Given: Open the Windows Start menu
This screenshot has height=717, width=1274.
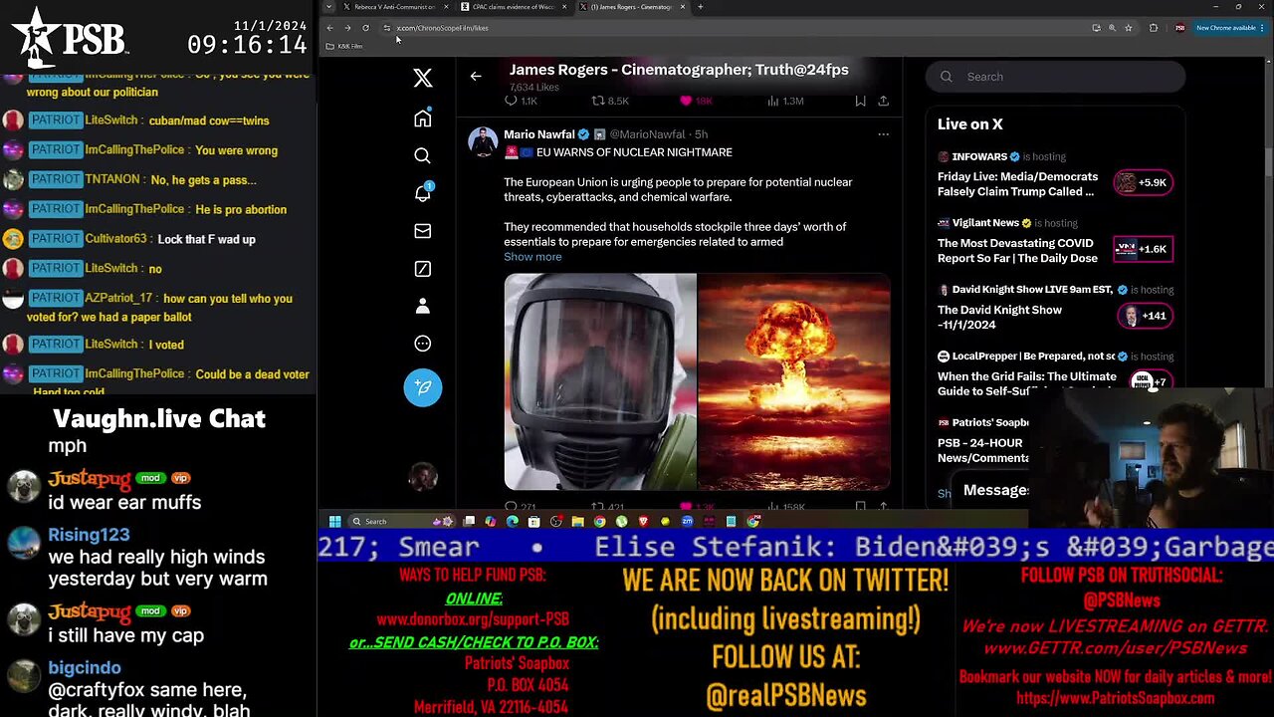Looking at the screenshot, I should point(335,521).
